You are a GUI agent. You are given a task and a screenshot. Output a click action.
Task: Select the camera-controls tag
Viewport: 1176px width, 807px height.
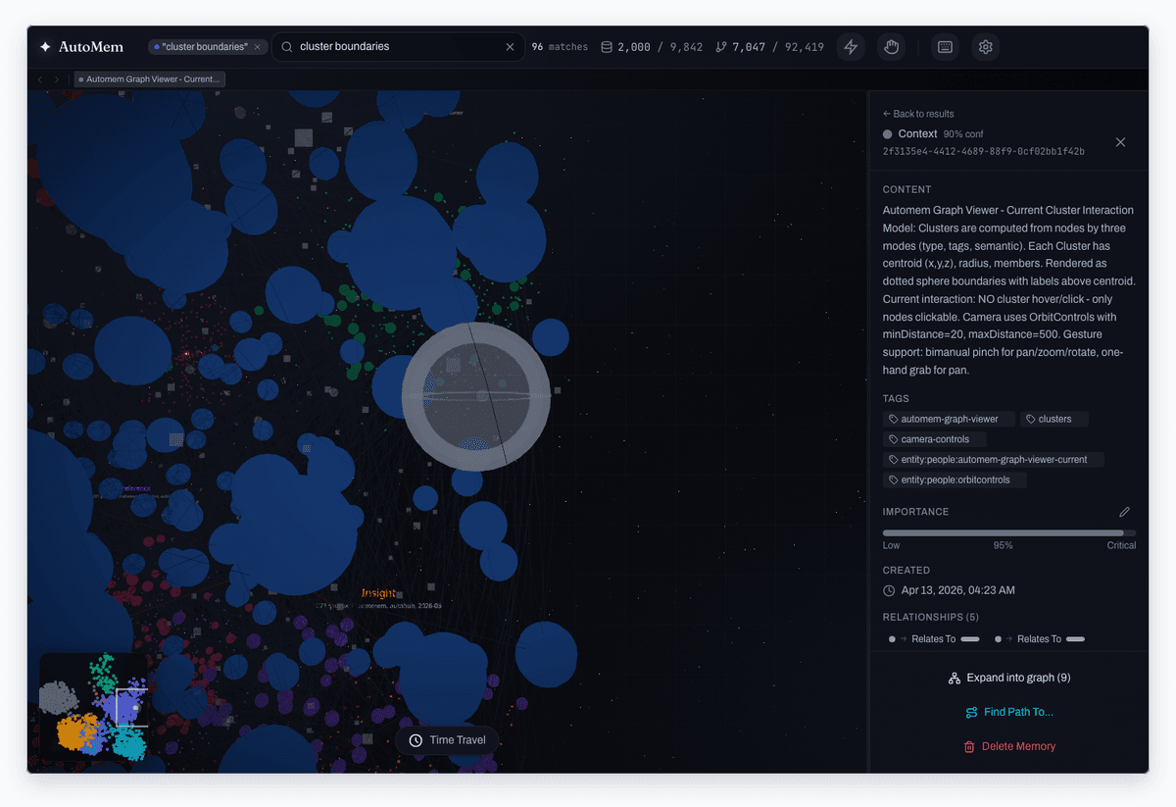point(934,439)
